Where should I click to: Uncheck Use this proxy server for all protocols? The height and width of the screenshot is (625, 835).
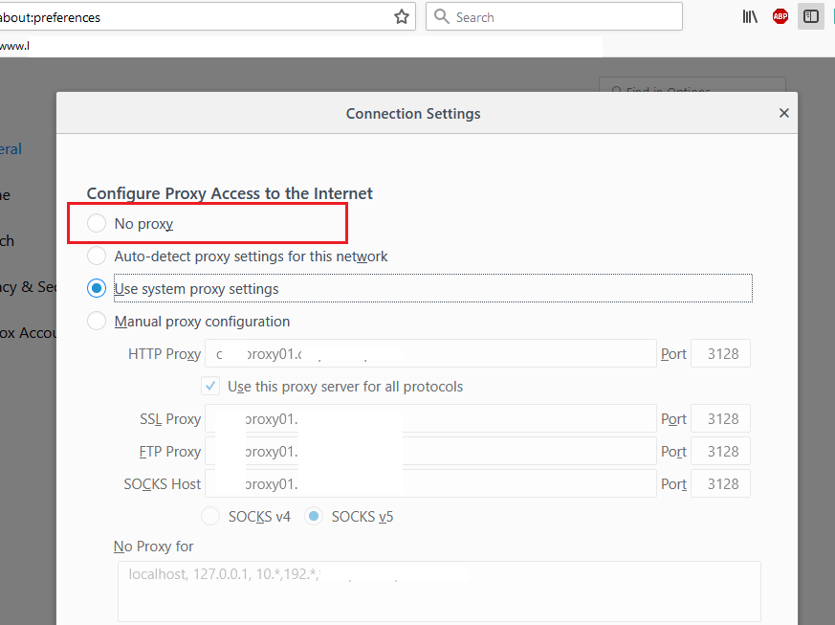[210, 387]
